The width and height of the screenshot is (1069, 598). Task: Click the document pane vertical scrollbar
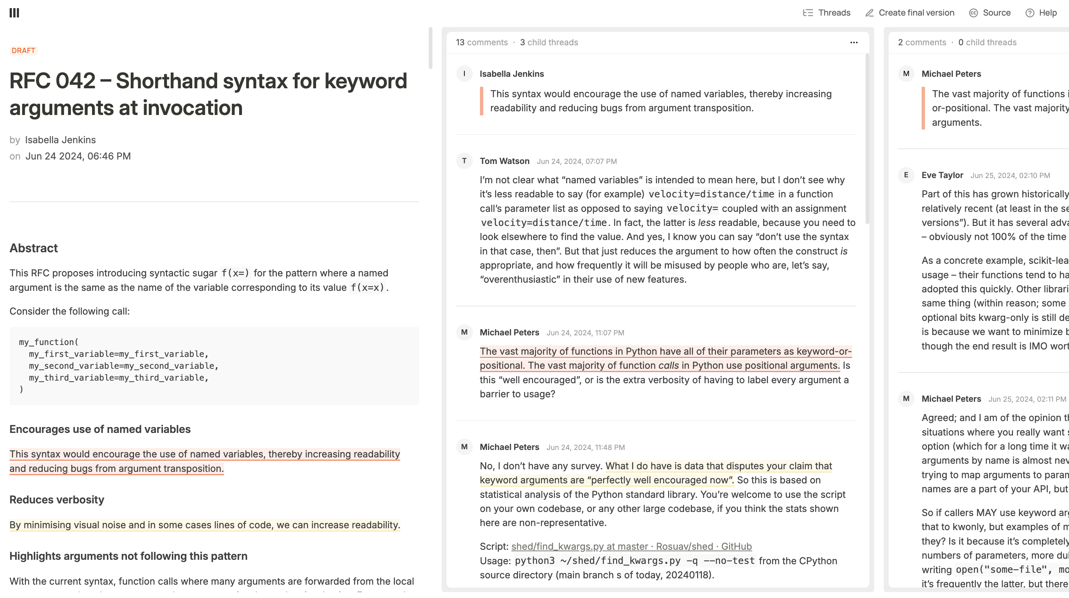click(430, 48)
